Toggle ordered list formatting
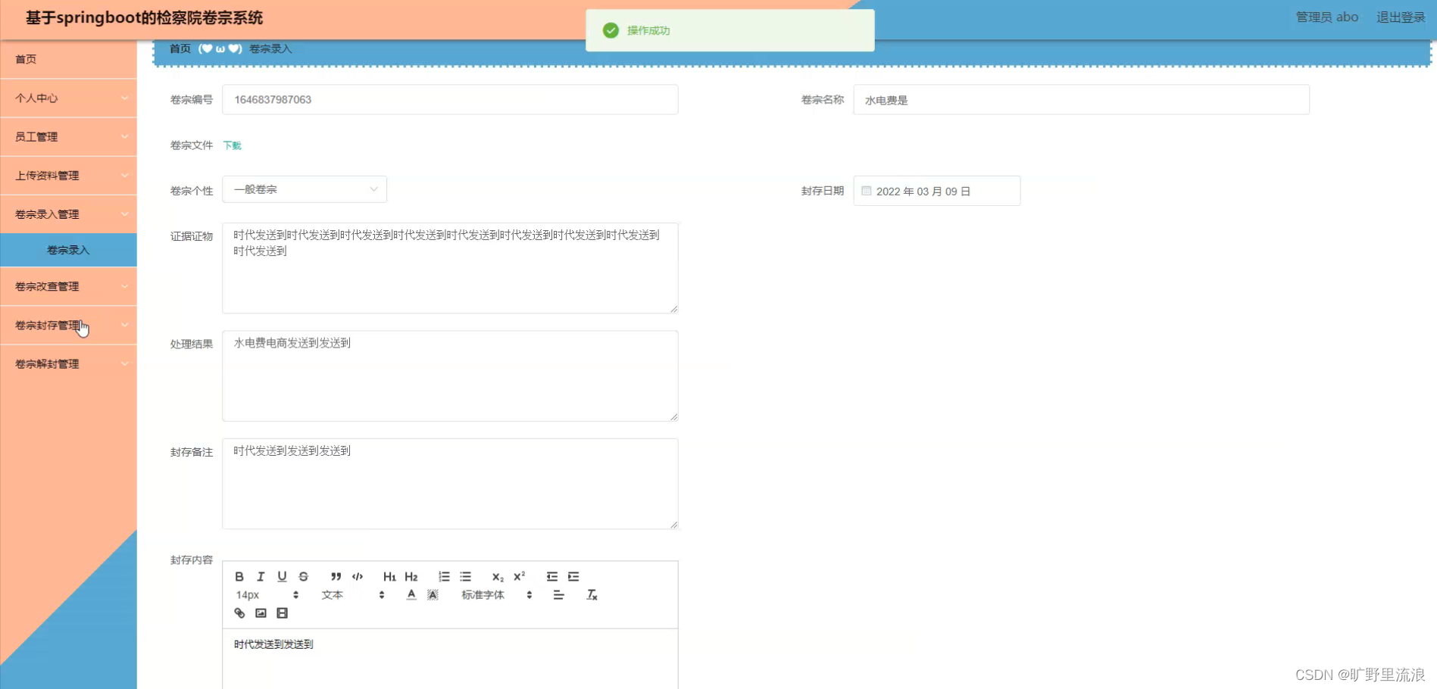1437x689 pixels. tap(444, 576)
